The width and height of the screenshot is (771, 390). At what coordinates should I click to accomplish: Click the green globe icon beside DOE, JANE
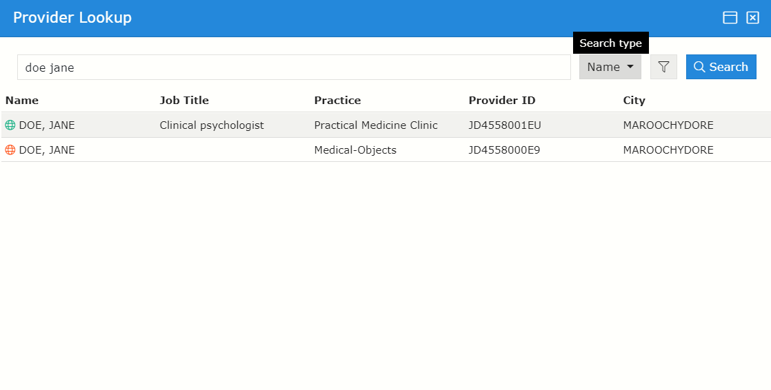click(x=10, y=125)
